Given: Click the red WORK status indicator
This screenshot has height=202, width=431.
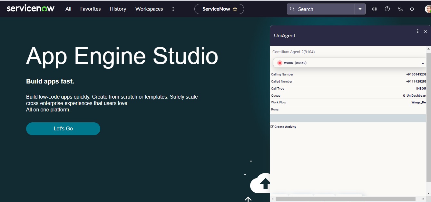Looking at the screenshot, I should click(280, 63).
